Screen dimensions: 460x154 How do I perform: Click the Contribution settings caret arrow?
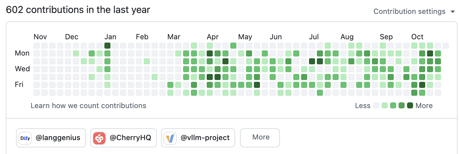pos(453,12)
